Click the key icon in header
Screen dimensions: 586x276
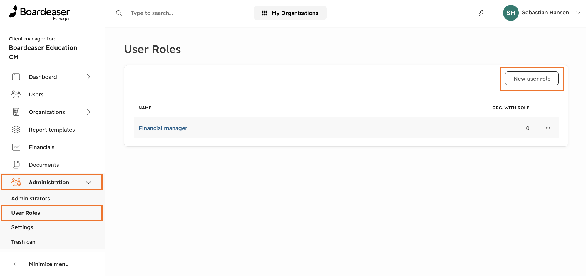point(481,13)
